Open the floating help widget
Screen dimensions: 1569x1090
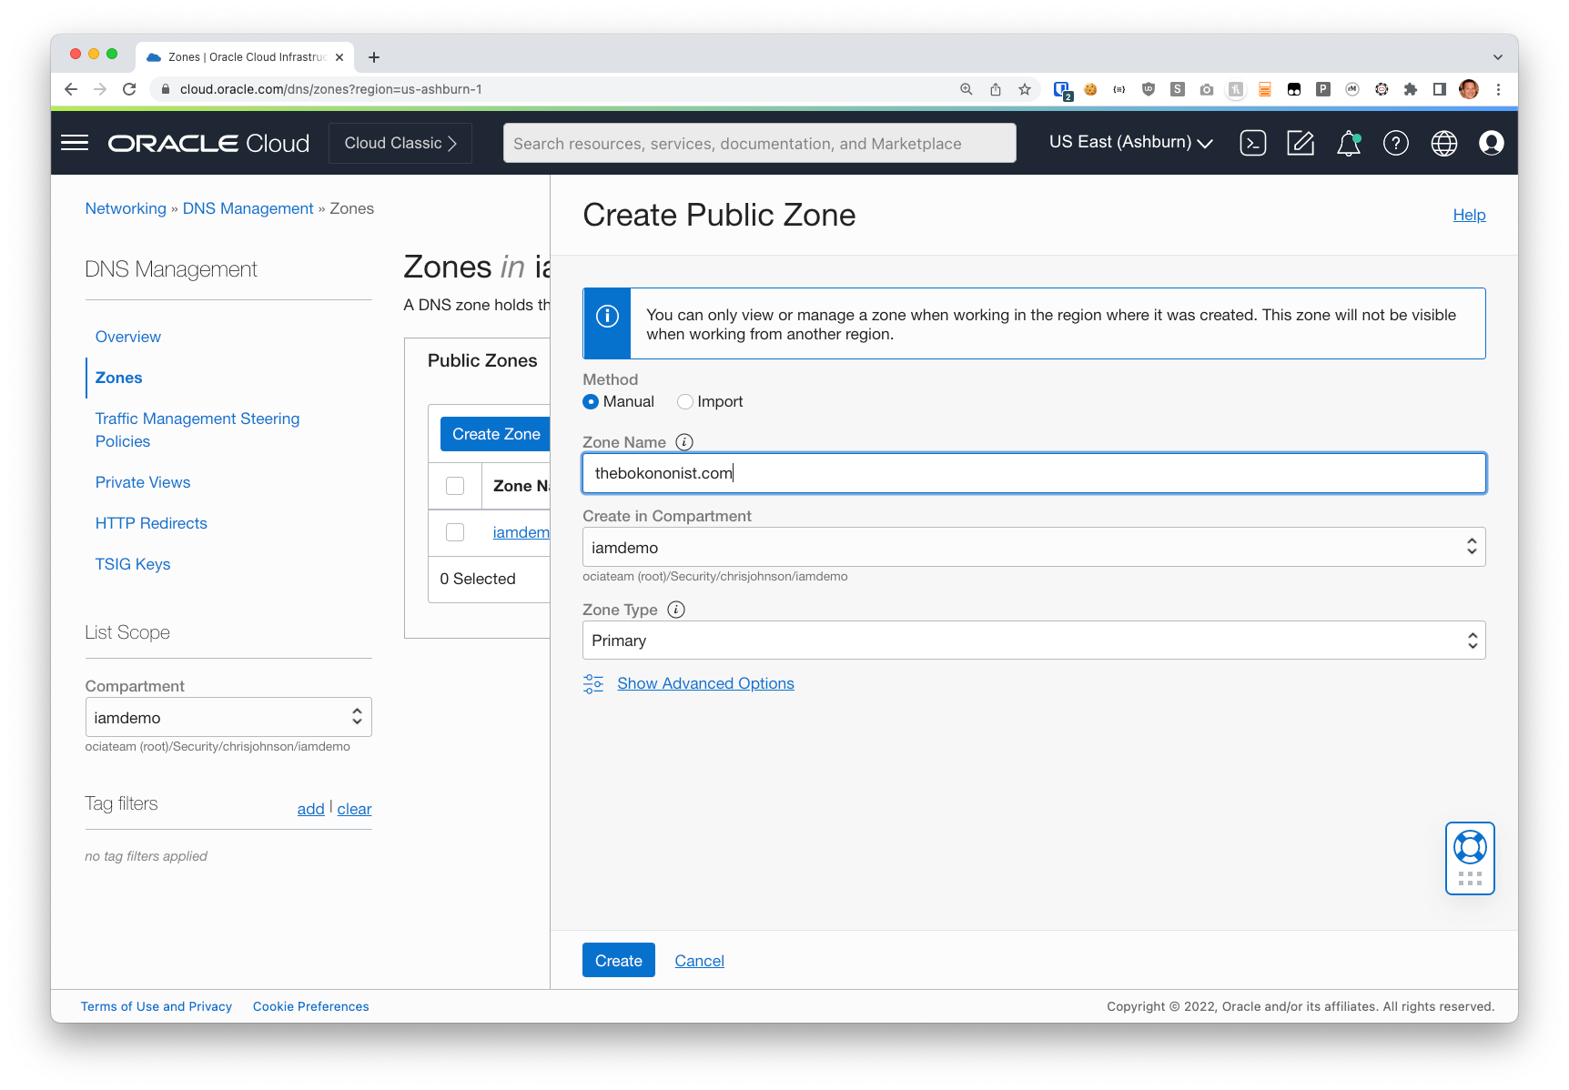point(1469,855)
